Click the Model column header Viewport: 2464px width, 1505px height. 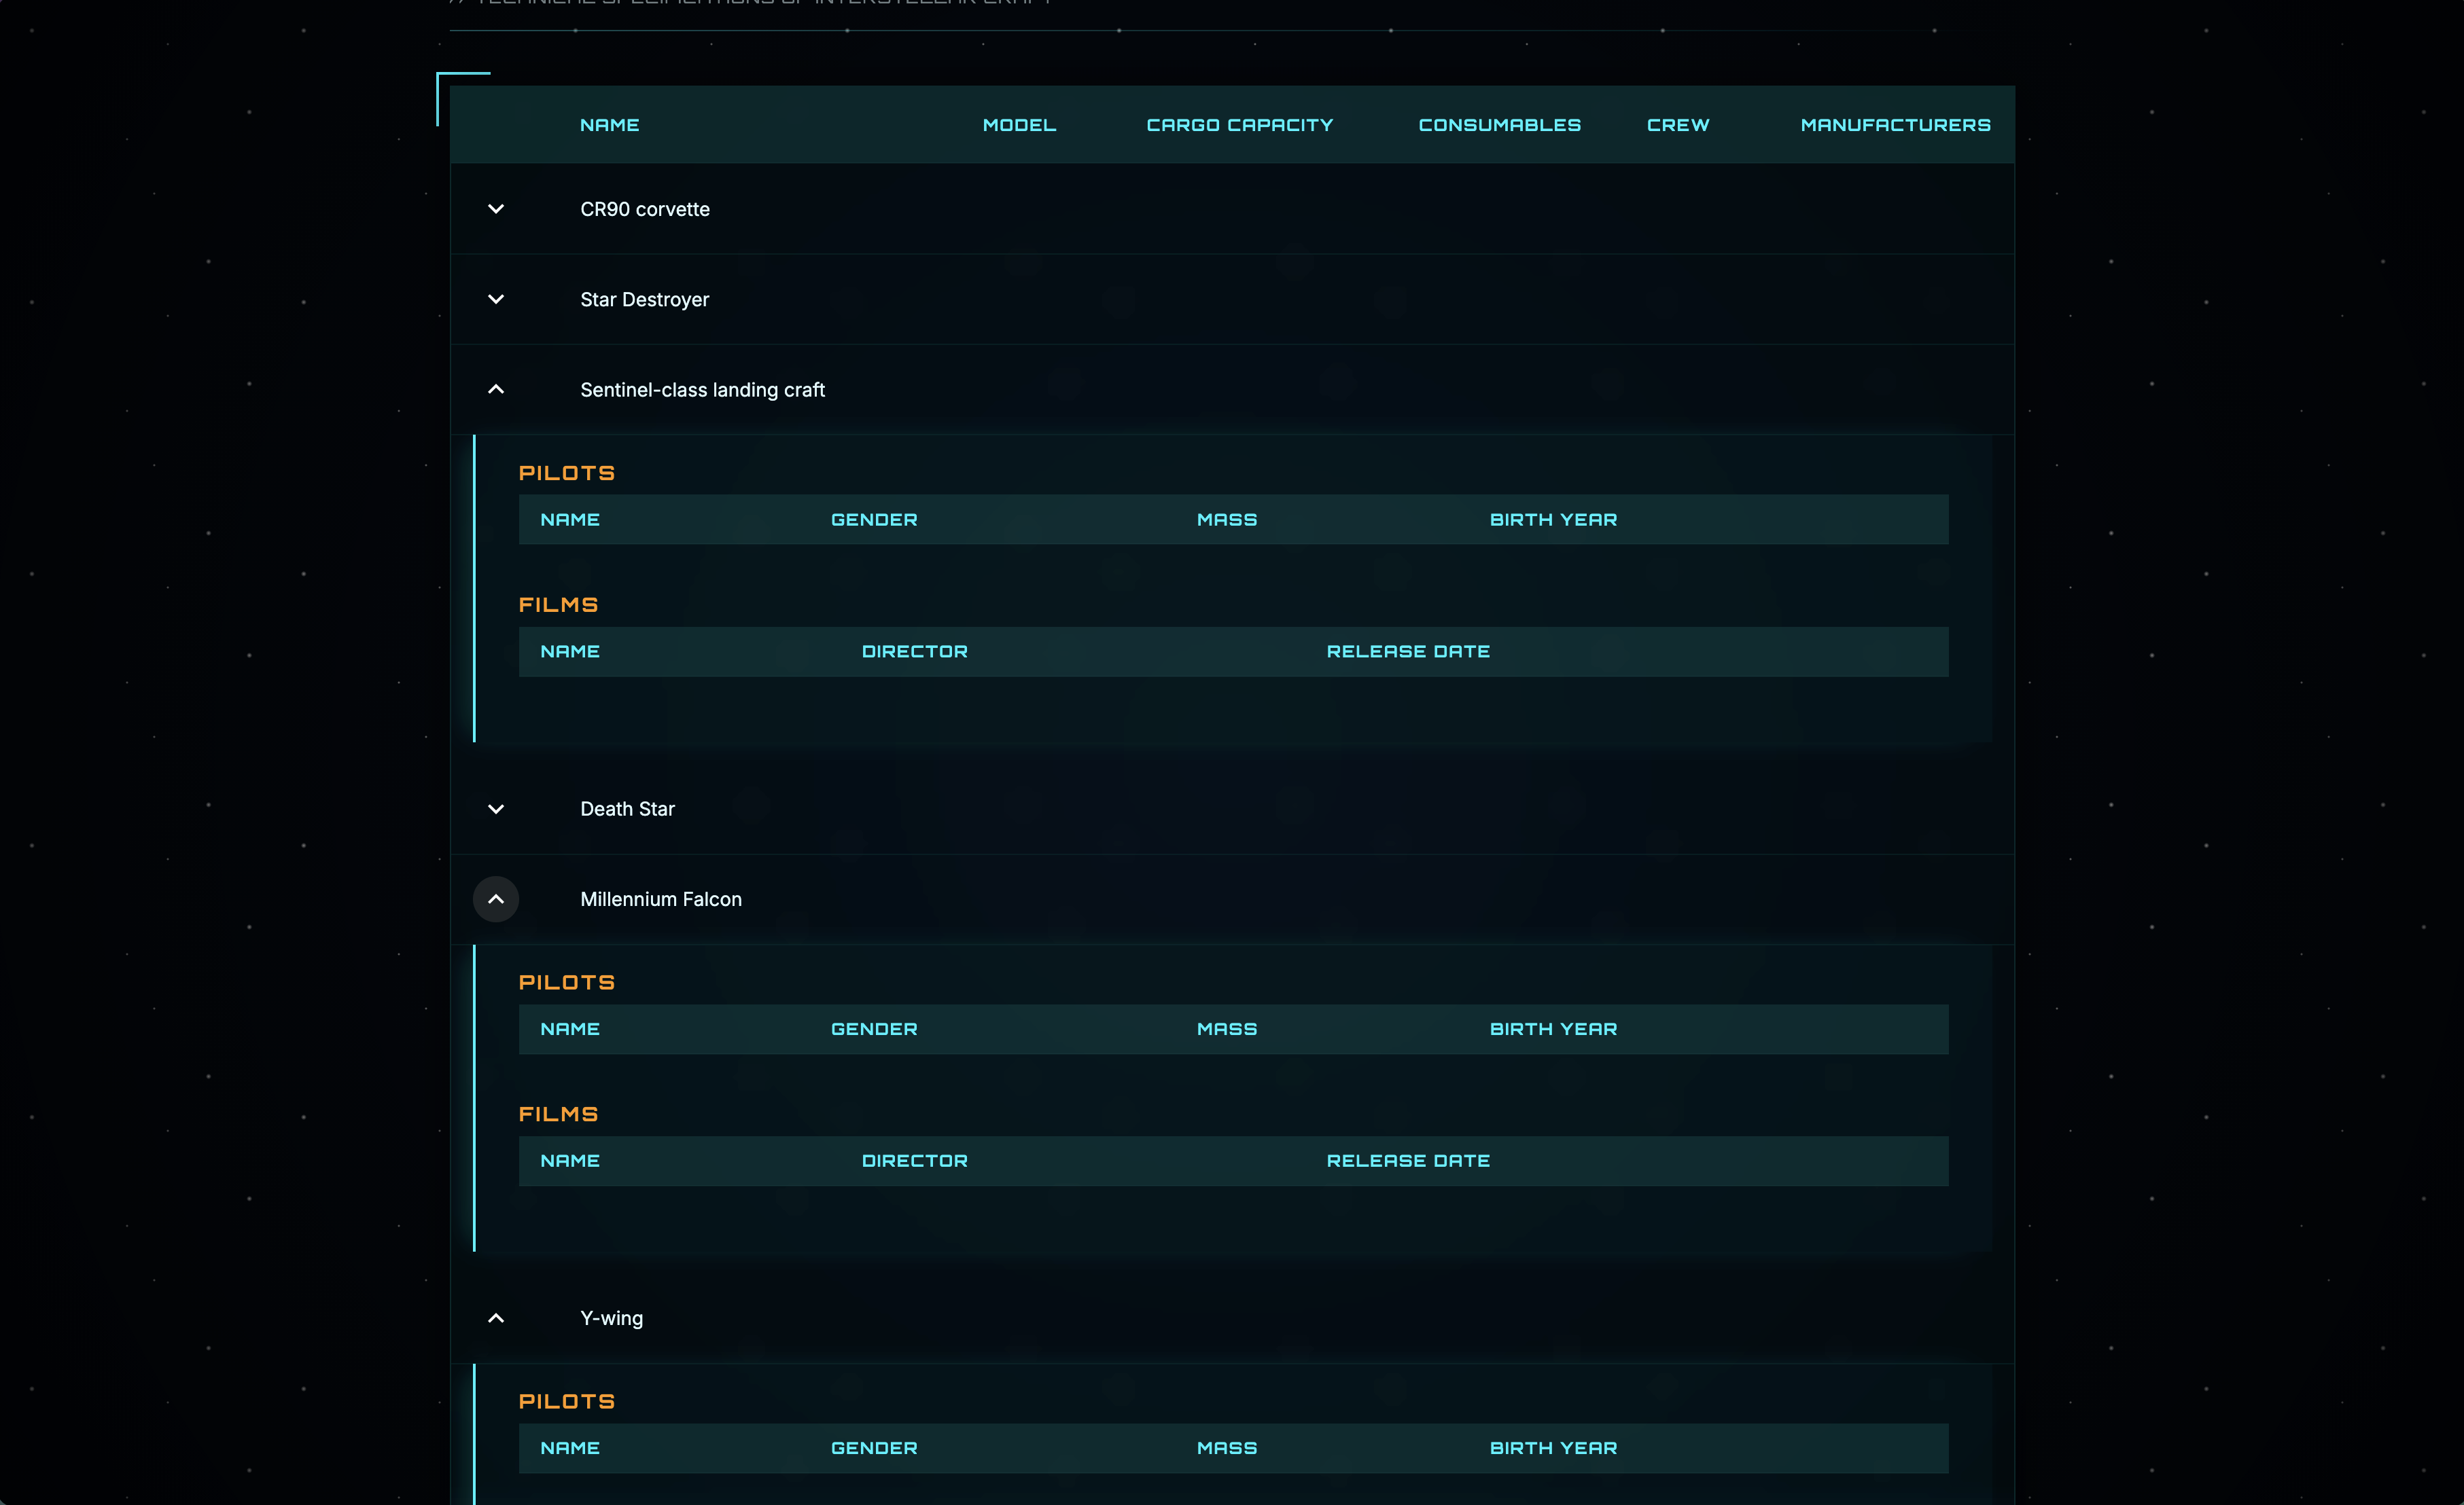(1019, 125)
